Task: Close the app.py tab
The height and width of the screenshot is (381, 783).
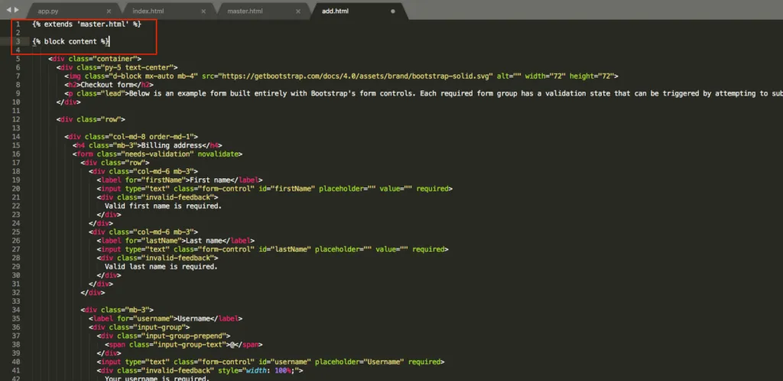Action: 109,11
